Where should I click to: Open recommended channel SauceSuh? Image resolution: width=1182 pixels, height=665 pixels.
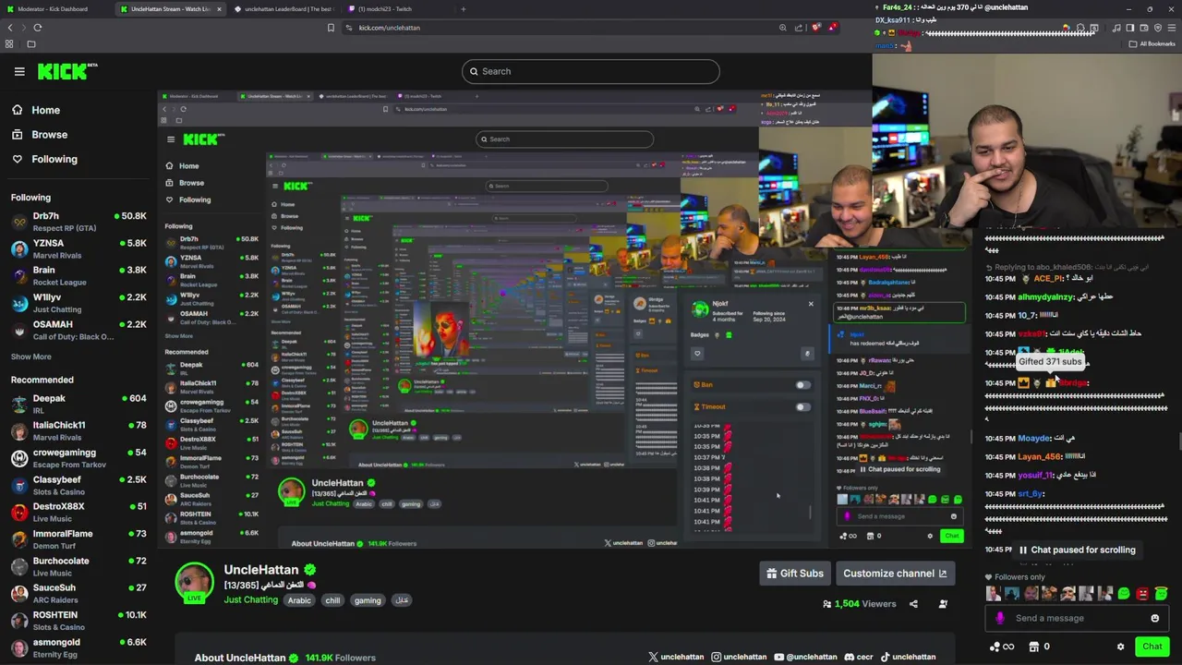pos(78,593)
